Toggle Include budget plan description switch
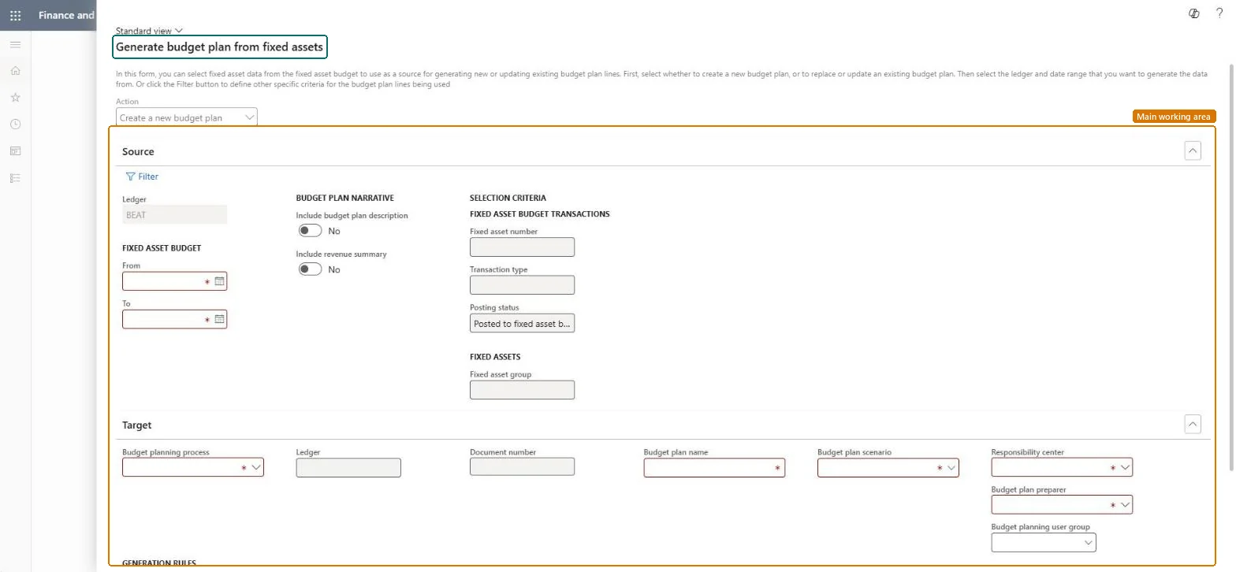 pos(311,231)
